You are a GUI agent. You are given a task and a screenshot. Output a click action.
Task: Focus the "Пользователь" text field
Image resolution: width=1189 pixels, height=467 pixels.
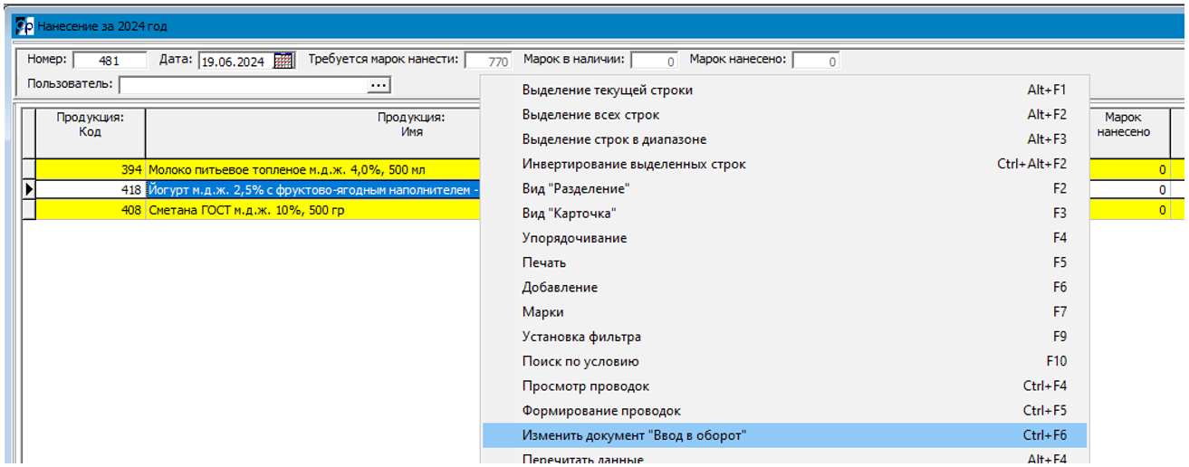point(243,85)
